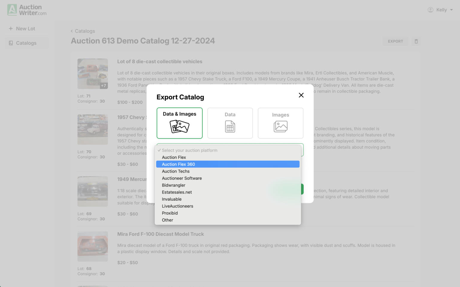The height and width of the screenshot is (287, 460).
Task: Navigate back using the Catalogs breadcrumb link
Action: tap(83, 31)
